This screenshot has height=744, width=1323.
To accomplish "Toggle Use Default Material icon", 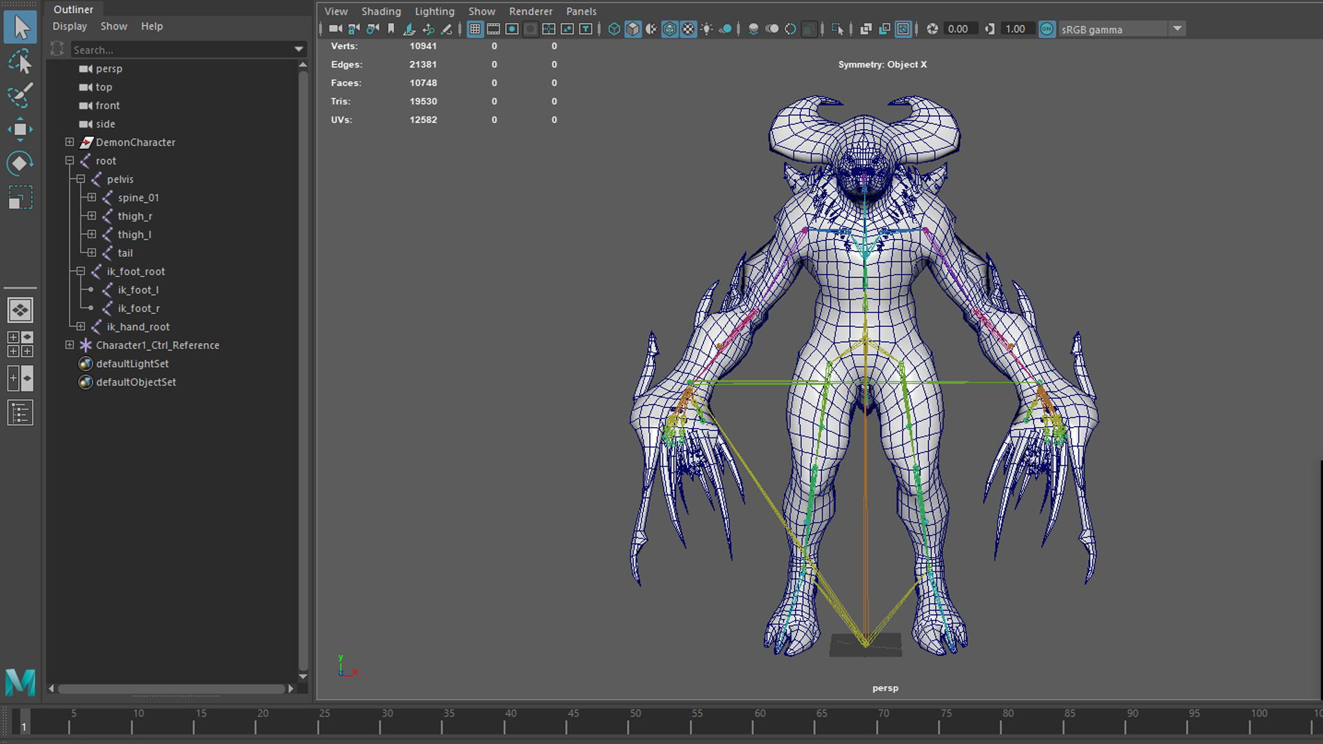I will tap(651, 29).
